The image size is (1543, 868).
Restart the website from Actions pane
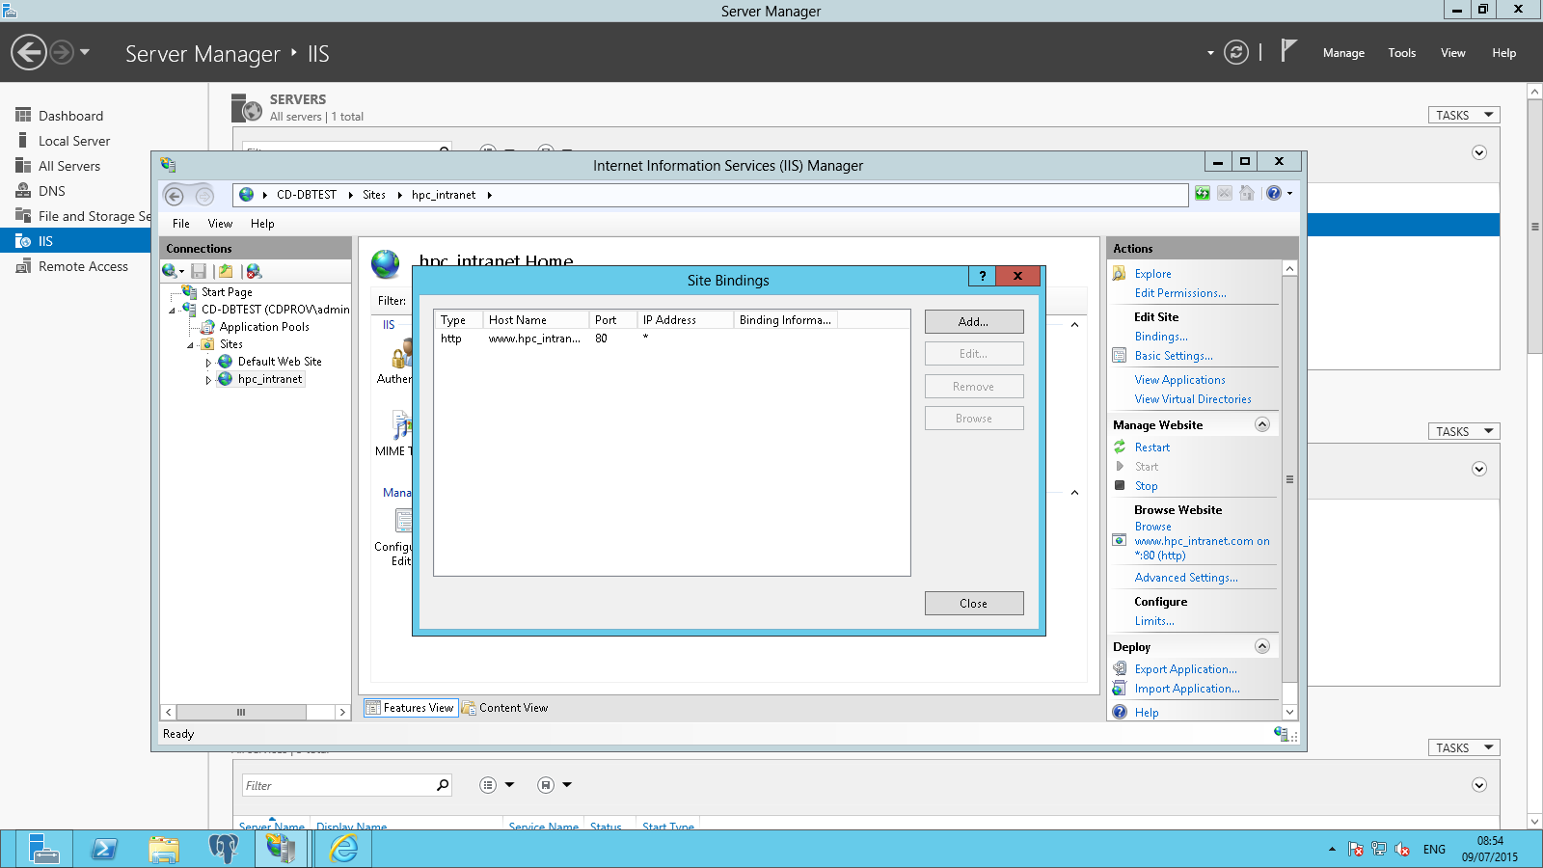[x=1151, y=448]
